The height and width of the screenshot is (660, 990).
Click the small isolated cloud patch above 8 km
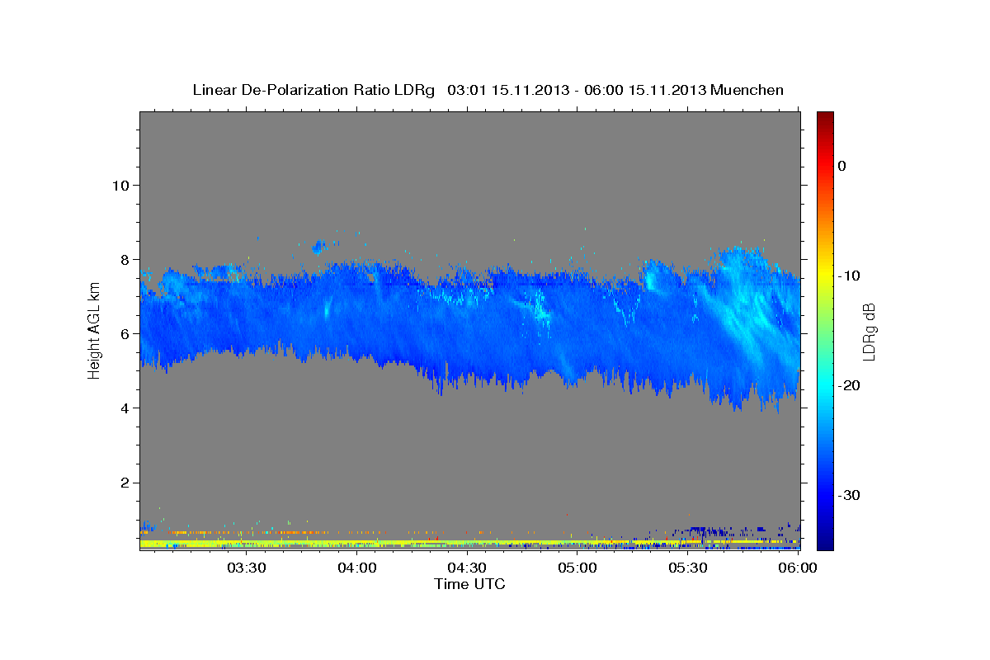click(319, 245)
